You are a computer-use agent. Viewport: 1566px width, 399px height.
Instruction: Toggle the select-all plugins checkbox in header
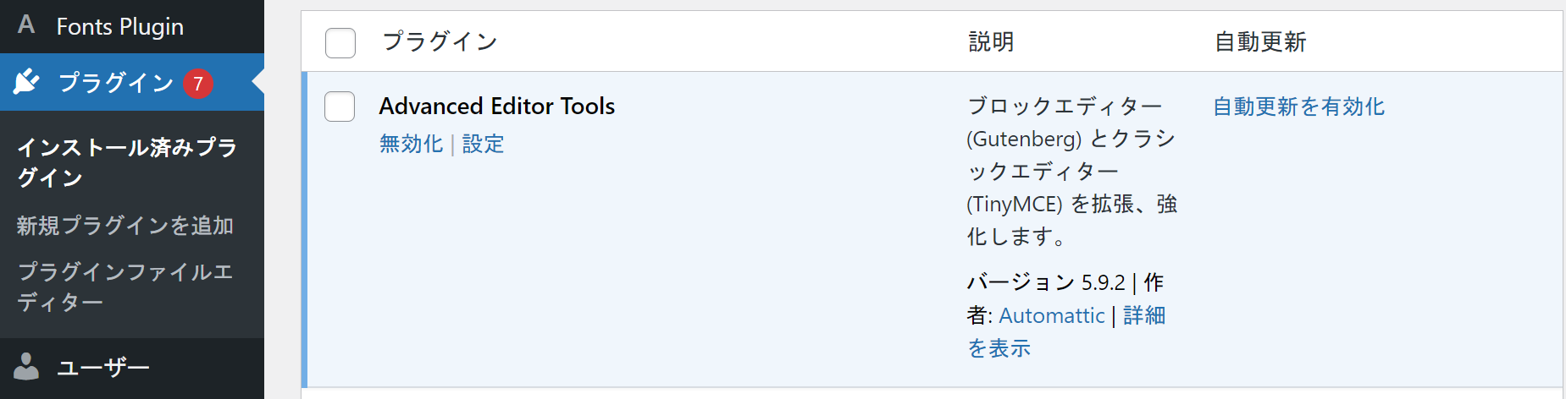[340, 42]
